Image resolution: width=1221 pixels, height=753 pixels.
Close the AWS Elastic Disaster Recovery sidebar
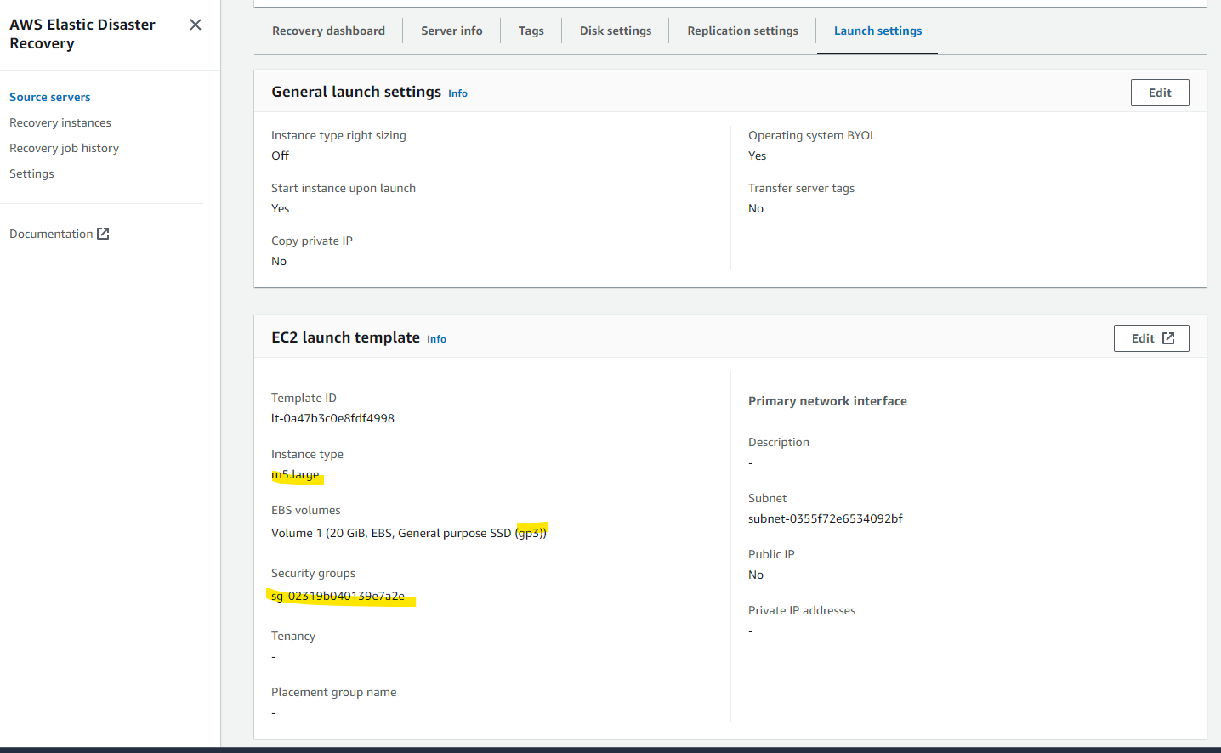coord(196,25)
